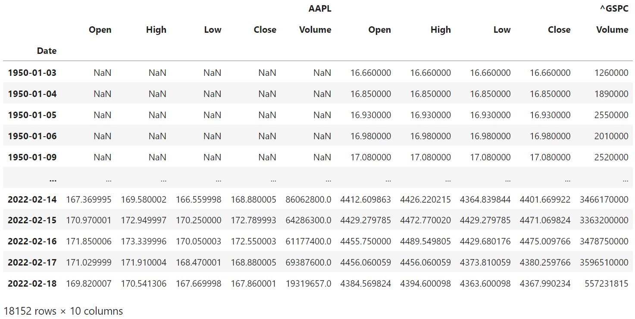
Task: Click the cell value 4426.220215
Action: tap(425, 199)
